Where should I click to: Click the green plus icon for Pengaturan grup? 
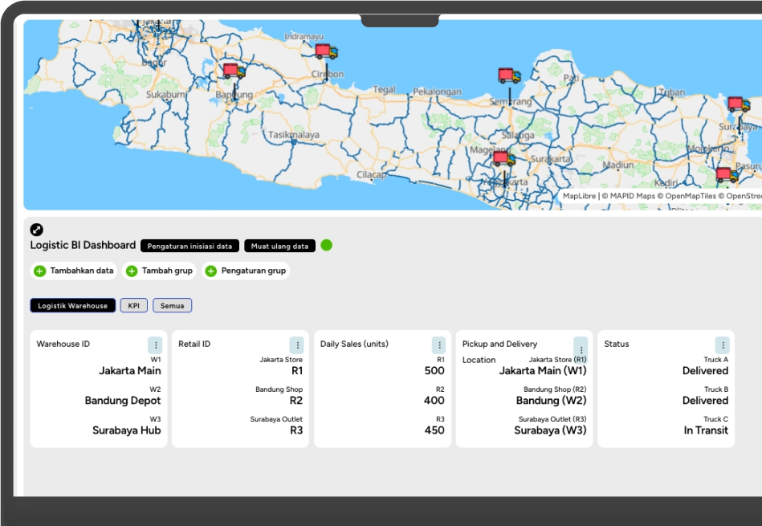point(211,271)
